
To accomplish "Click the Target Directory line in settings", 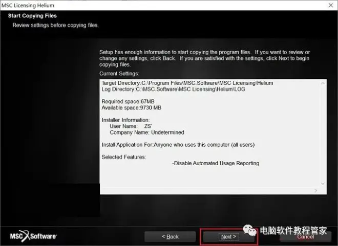I will pos(187,83).
